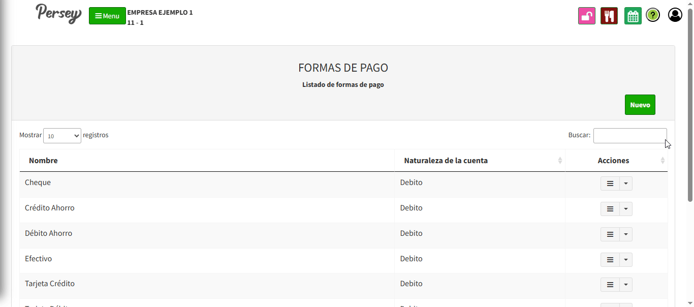Click the Buscar search field

click(629, 136)
